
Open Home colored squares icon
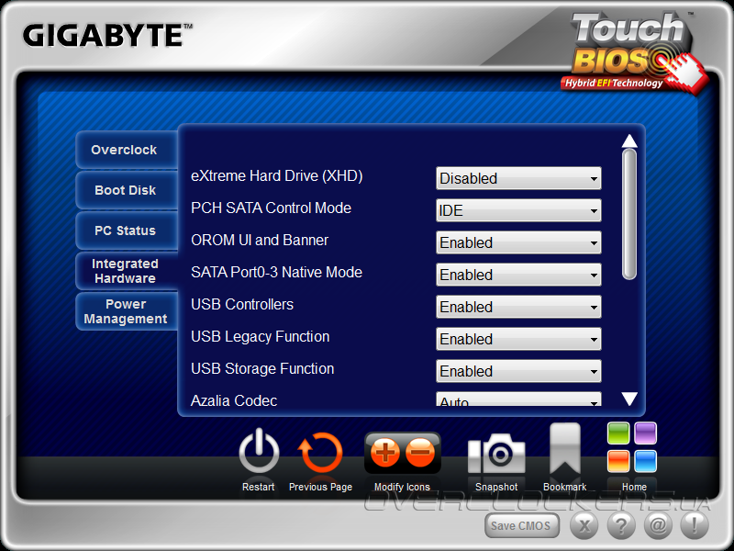(632, 447)
